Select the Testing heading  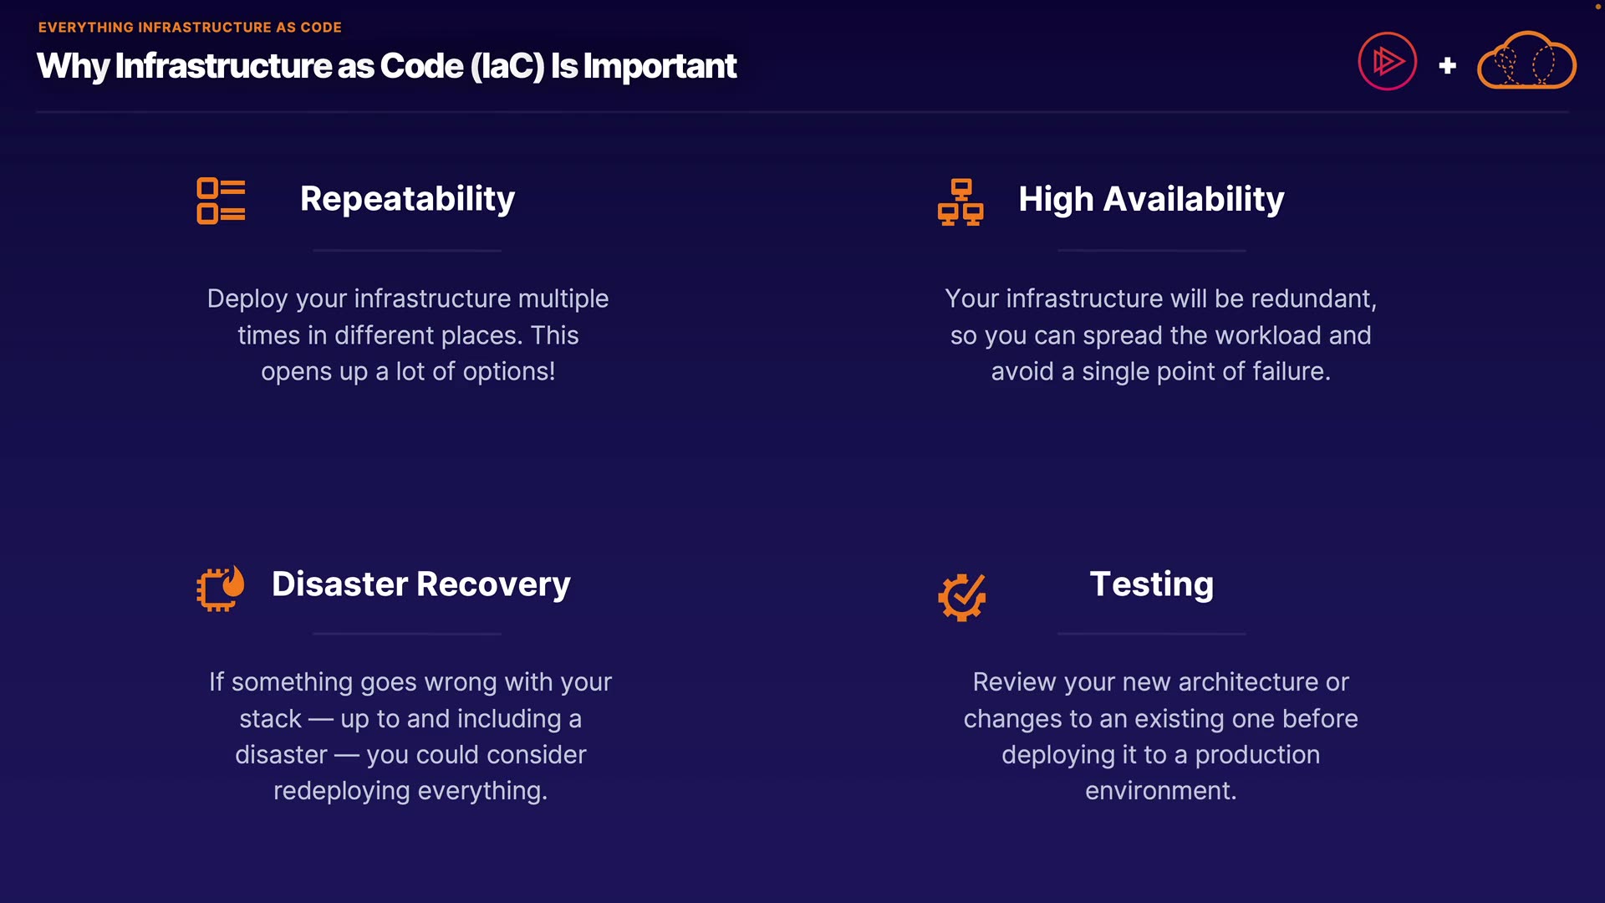click(1151, 584)
